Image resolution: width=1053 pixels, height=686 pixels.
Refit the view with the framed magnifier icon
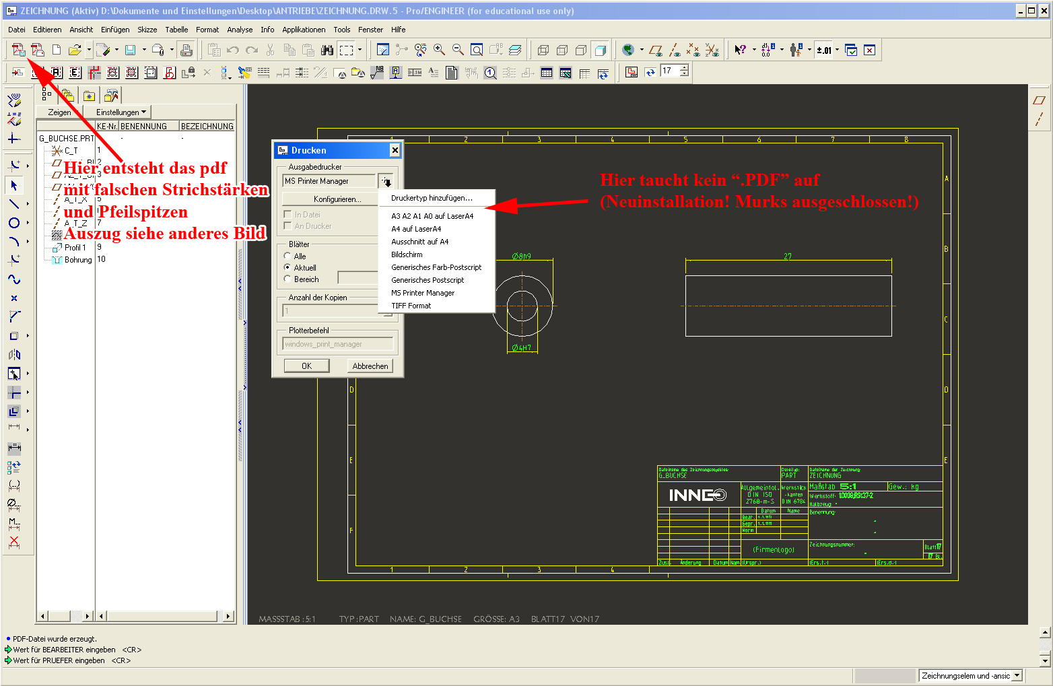(477, 50)
